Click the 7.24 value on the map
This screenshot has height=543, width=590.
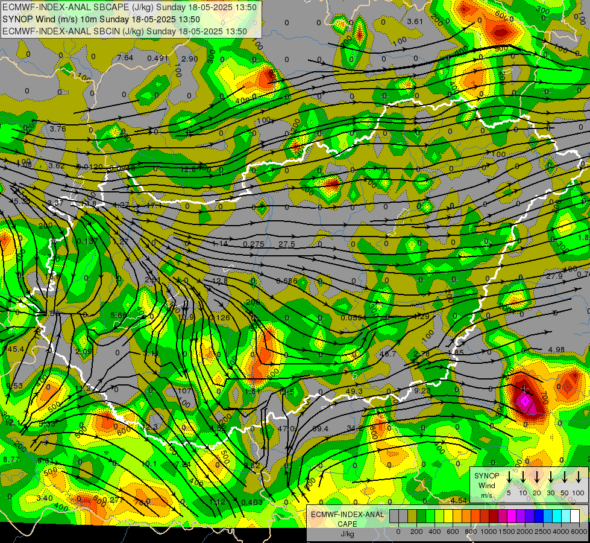coord(183,464)
